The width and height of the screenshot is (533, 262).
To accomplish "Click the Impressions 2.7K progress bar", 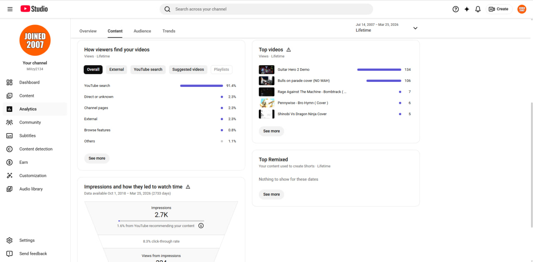I will 161,221.
